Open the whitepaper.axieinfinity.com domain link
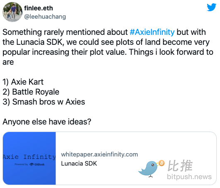Image resolution: width=220 pixels, height=188 pixels. pyautogui.click(x=100, y=154)
